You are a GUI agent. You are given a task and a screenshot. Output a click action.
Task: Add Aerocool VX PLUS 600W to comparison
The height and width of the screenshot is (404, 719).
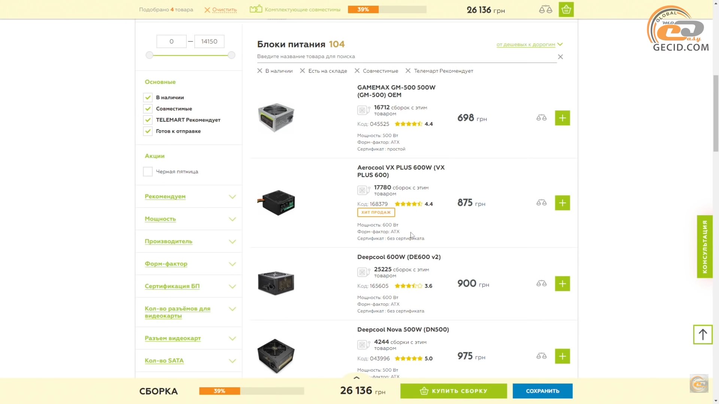[x=541, y=203]
